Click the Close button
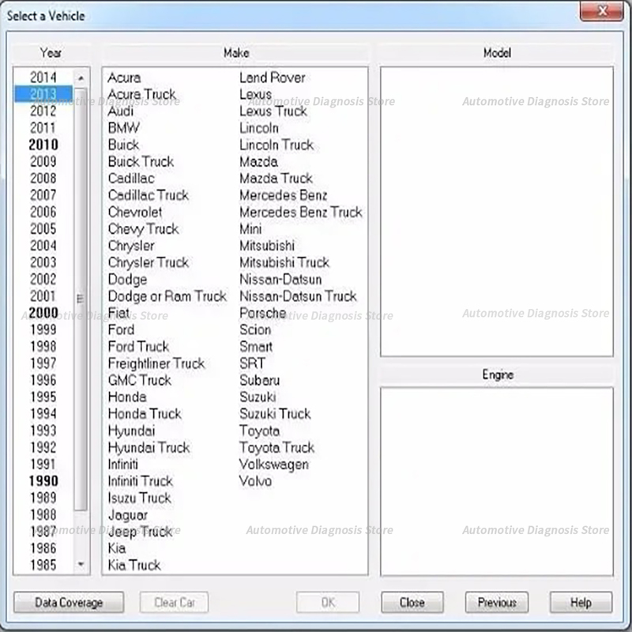632x632 pixels. [412, 603]
